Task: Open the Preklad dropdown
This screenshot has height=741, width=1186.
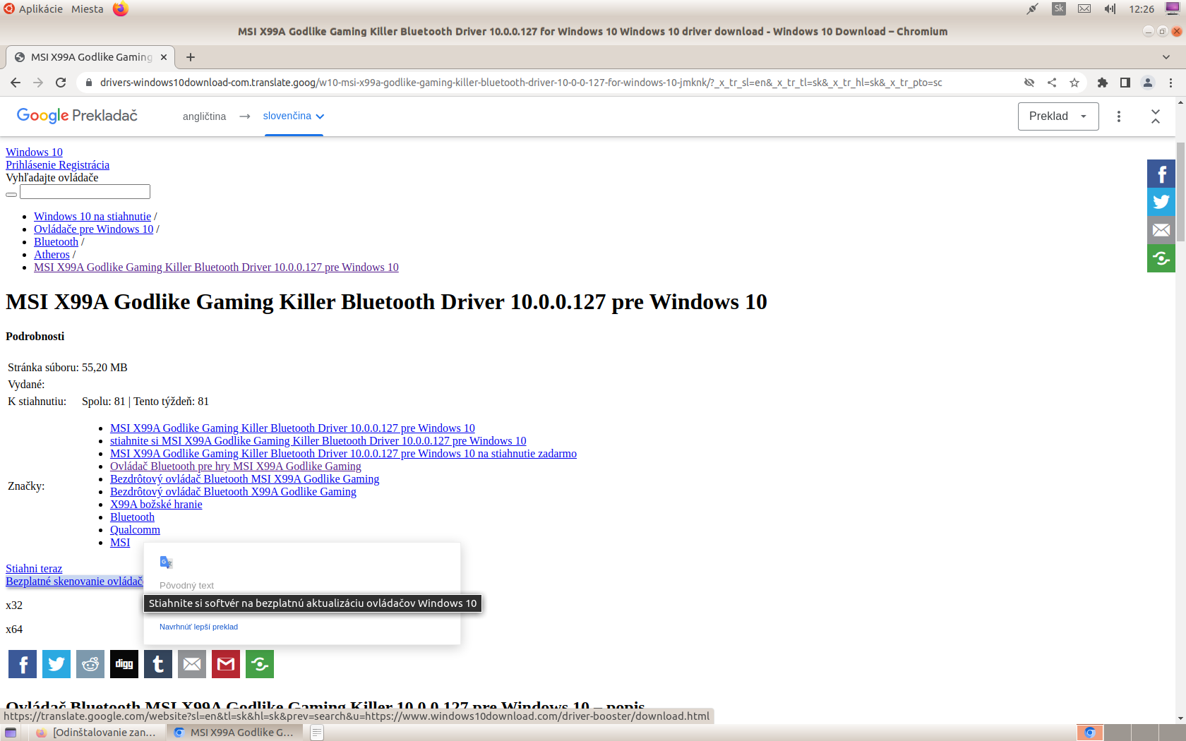Action: pyautogui.click(x=1058, y=116)
